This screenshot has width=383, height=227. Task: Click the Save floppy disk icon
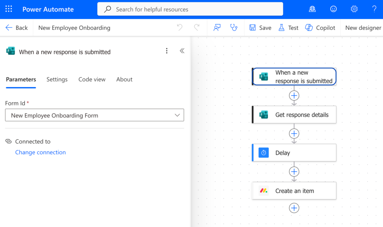[252, 28]
